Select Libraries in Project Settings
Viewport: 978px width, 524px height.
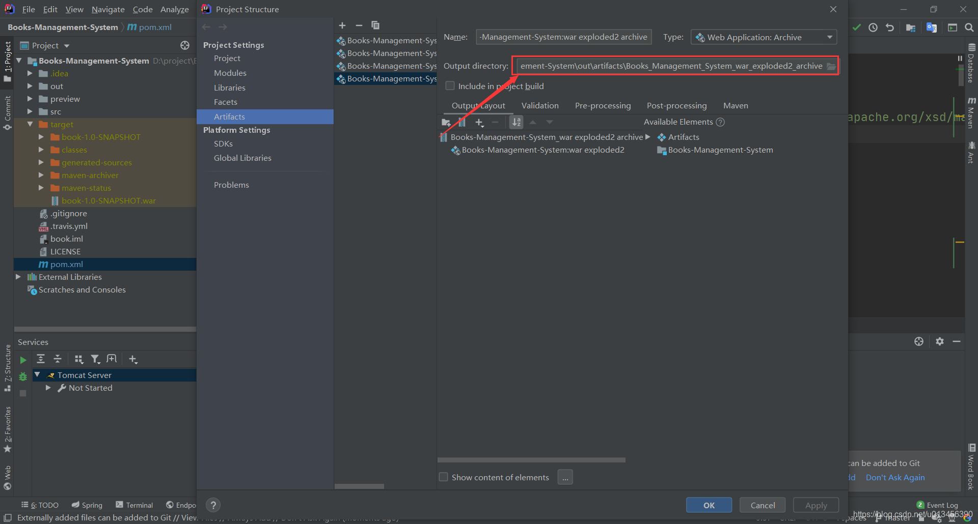[230, 88]
